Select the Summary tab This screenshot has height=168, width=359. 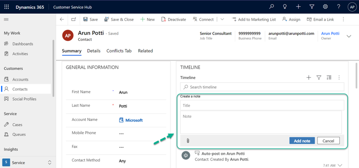pyautogui.click(x=72, y=51)
